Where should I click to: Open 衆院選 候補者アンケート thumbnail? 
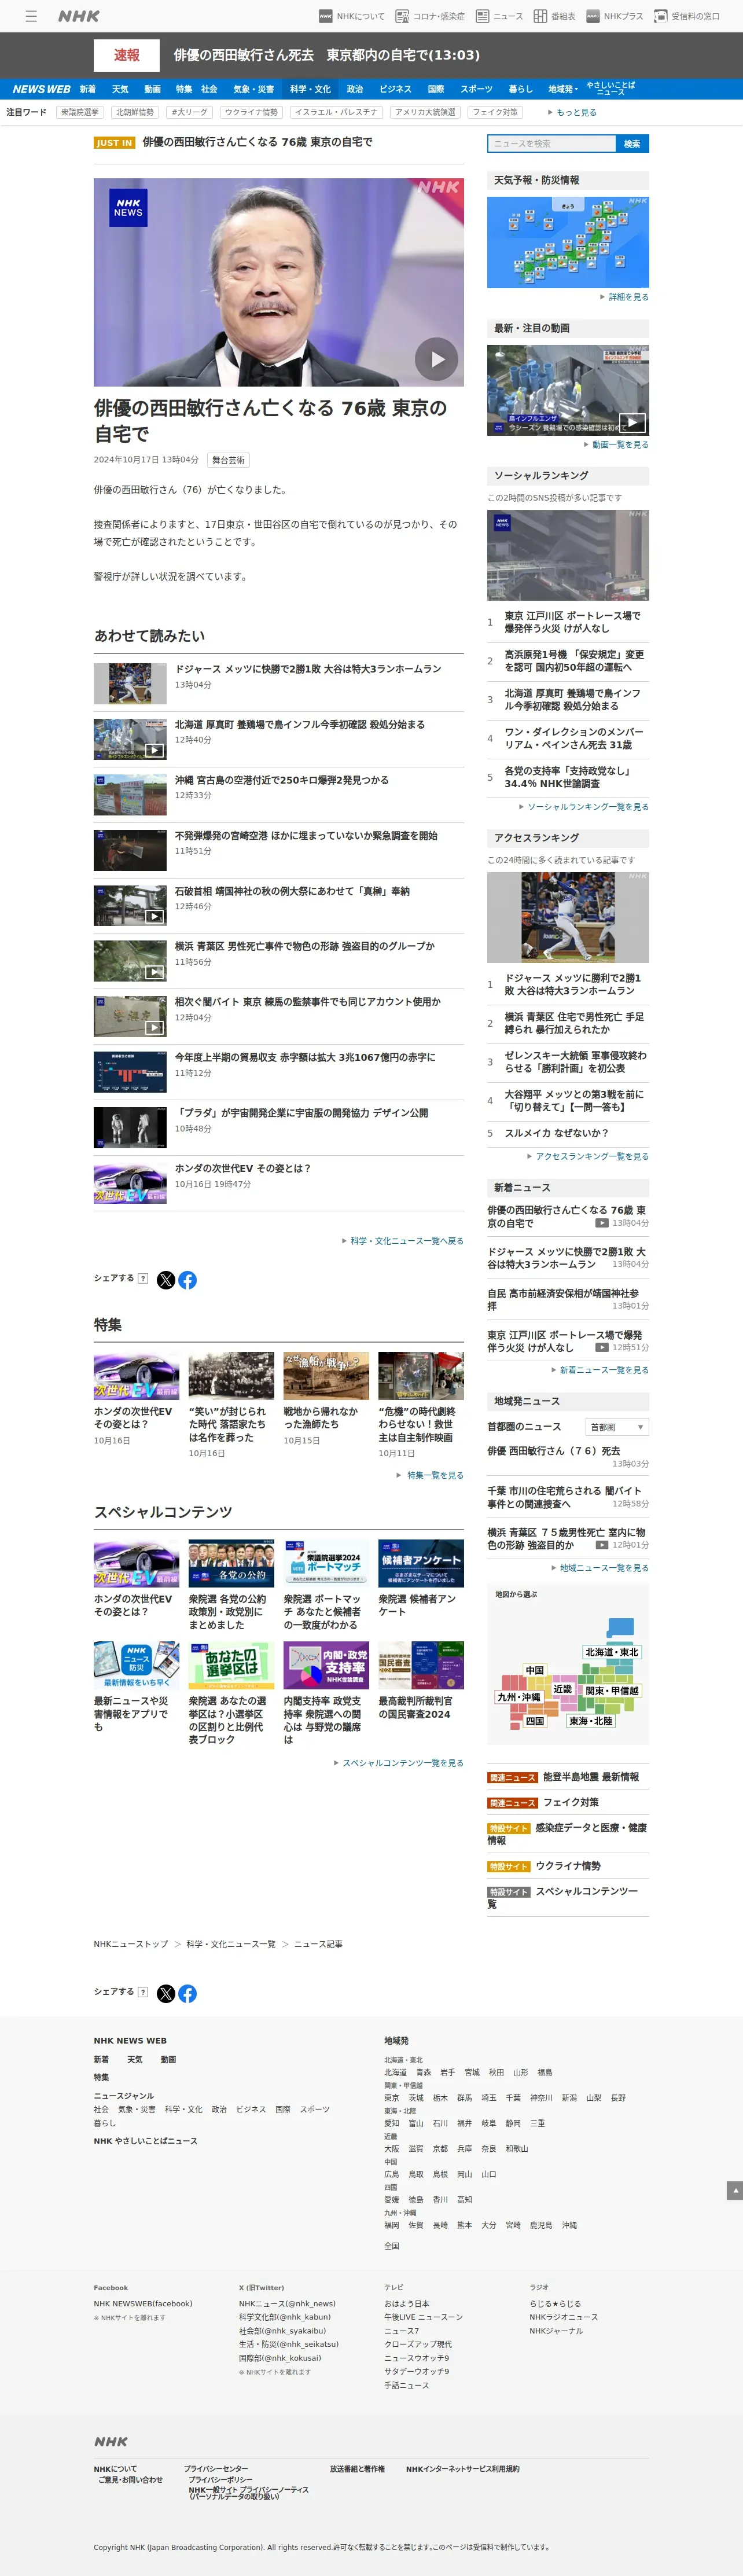tap(421, 1563)
